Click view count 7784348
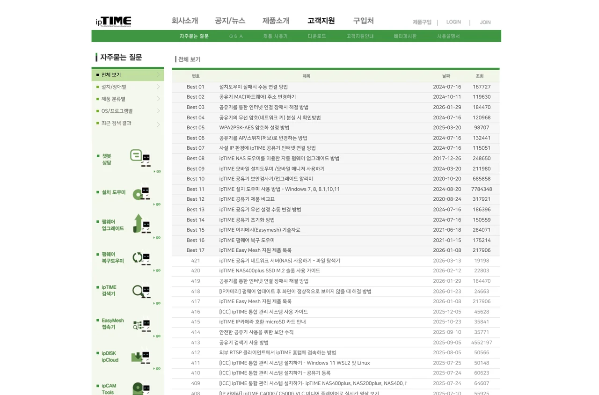 (x=482, y=189)
